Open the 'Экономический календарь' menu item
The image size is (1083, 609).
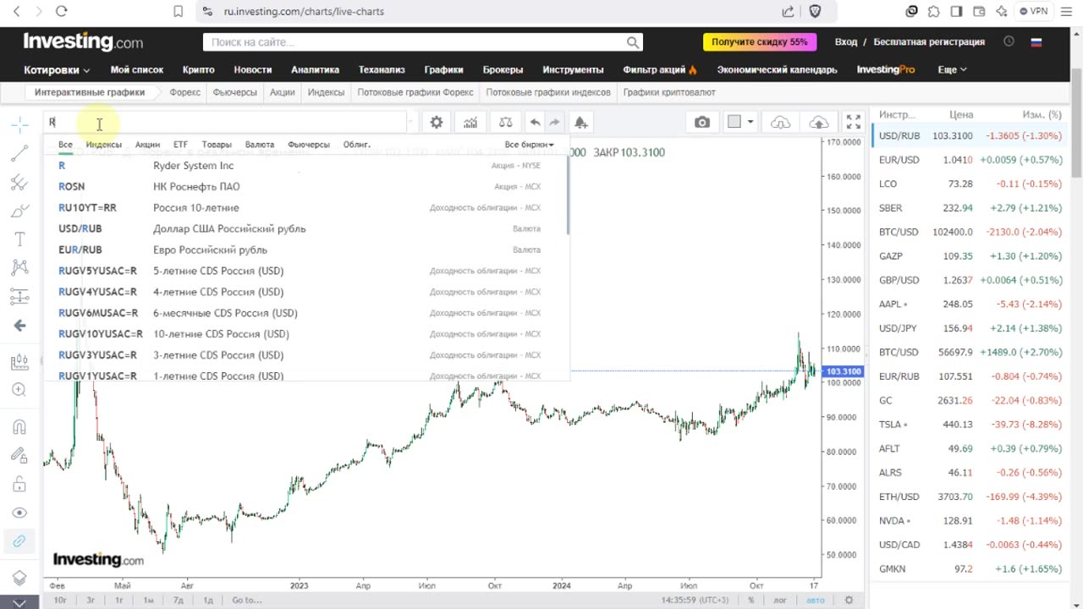pos(777,69)
